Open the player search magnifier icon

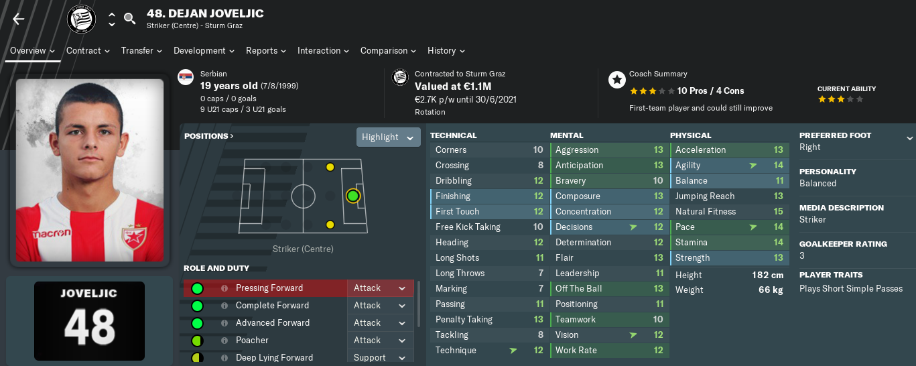[130, 18]
